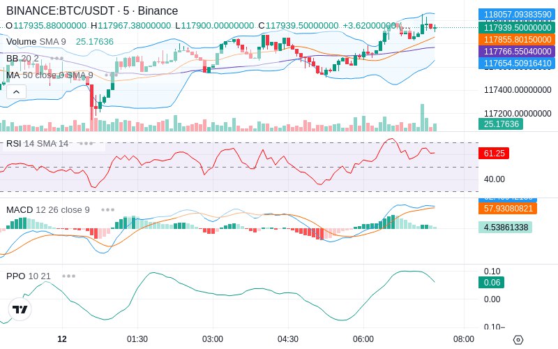Image resolution: width=558 pixels, height=349 pixels.
Task: Click the TradingView logo icon
Action: pos(20,309)
